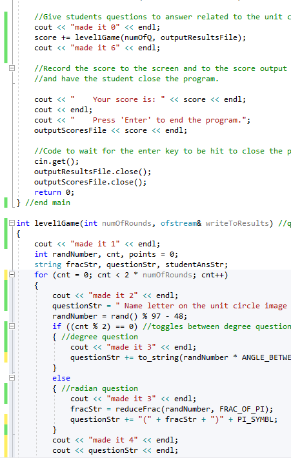Collapse the level1Game function definition
Image resolution: width=291 pixels, height=458 pixels.
(12, 223)
